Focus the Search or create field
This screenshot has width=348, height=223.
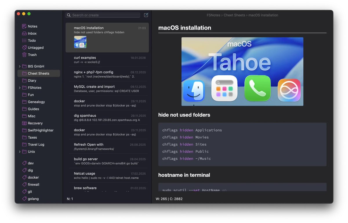tap(103, 15)
